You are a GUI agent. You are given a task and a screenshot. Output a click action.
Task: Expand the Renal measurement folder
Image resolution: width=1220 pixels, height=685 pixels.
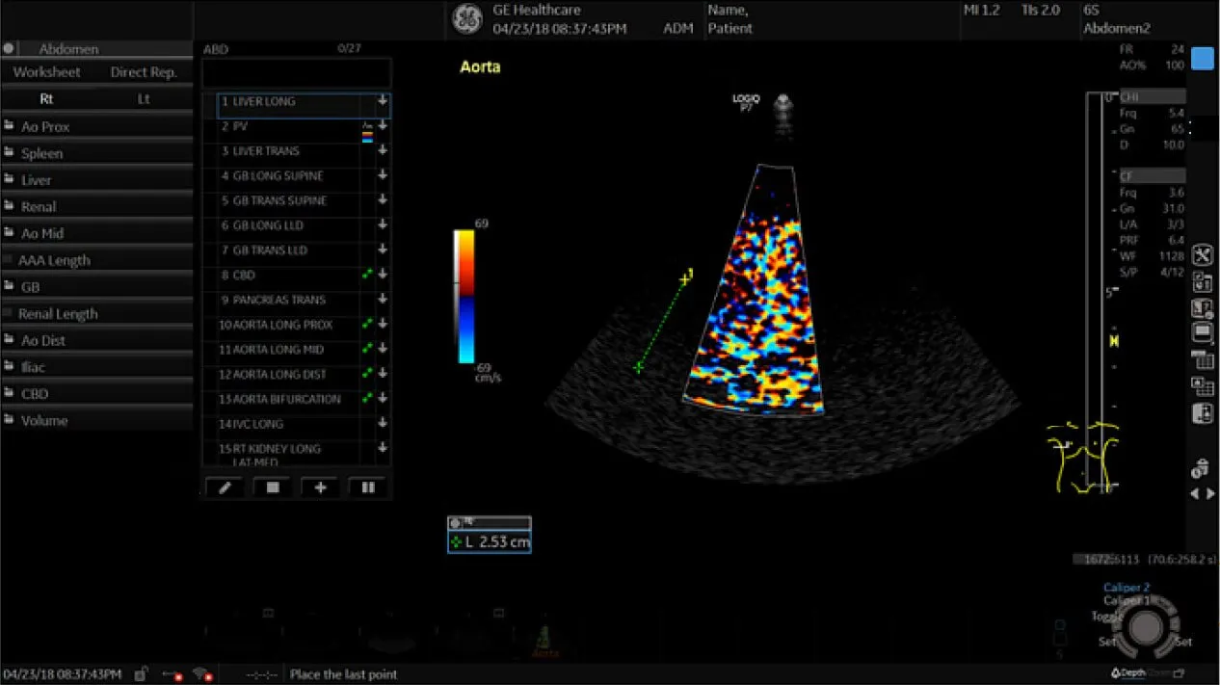pos(39,206)
